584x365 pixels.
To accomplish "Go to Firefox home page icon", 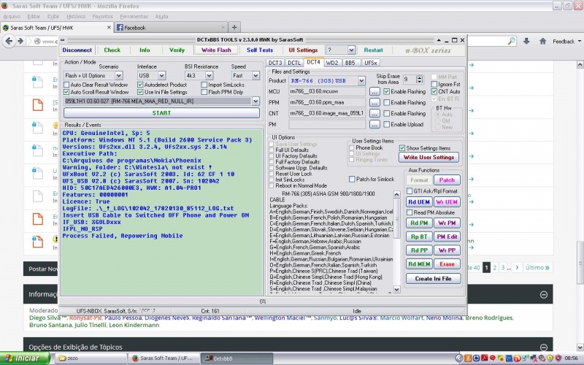I will point(542,41).
